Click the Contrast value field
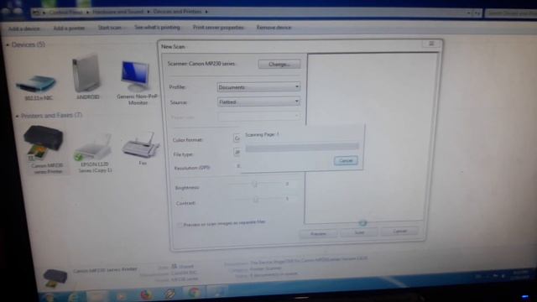 pos(287,199)
